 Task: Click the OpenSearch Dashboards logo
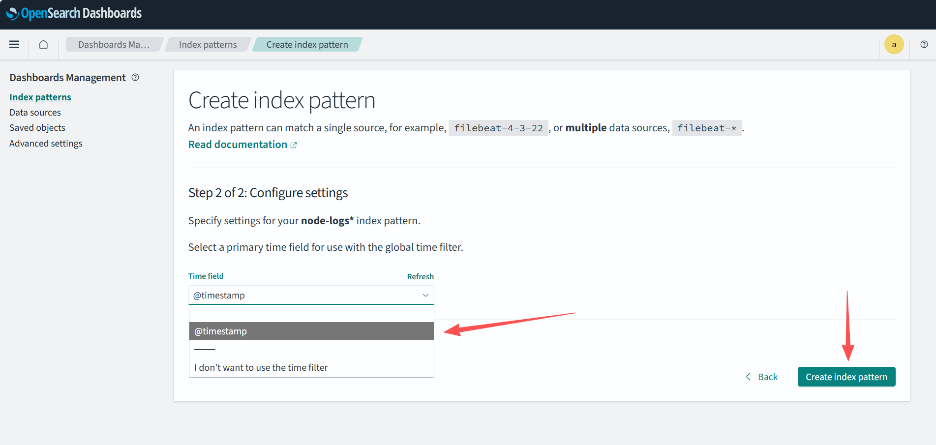coord(74,13)
